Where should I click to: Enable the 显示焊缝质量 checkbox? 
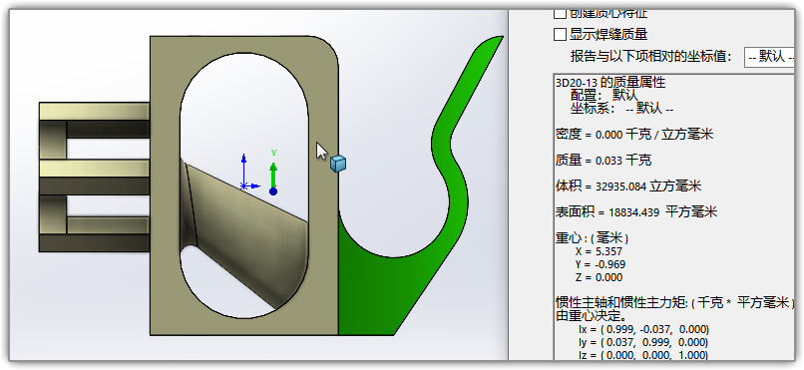[560, 34]
